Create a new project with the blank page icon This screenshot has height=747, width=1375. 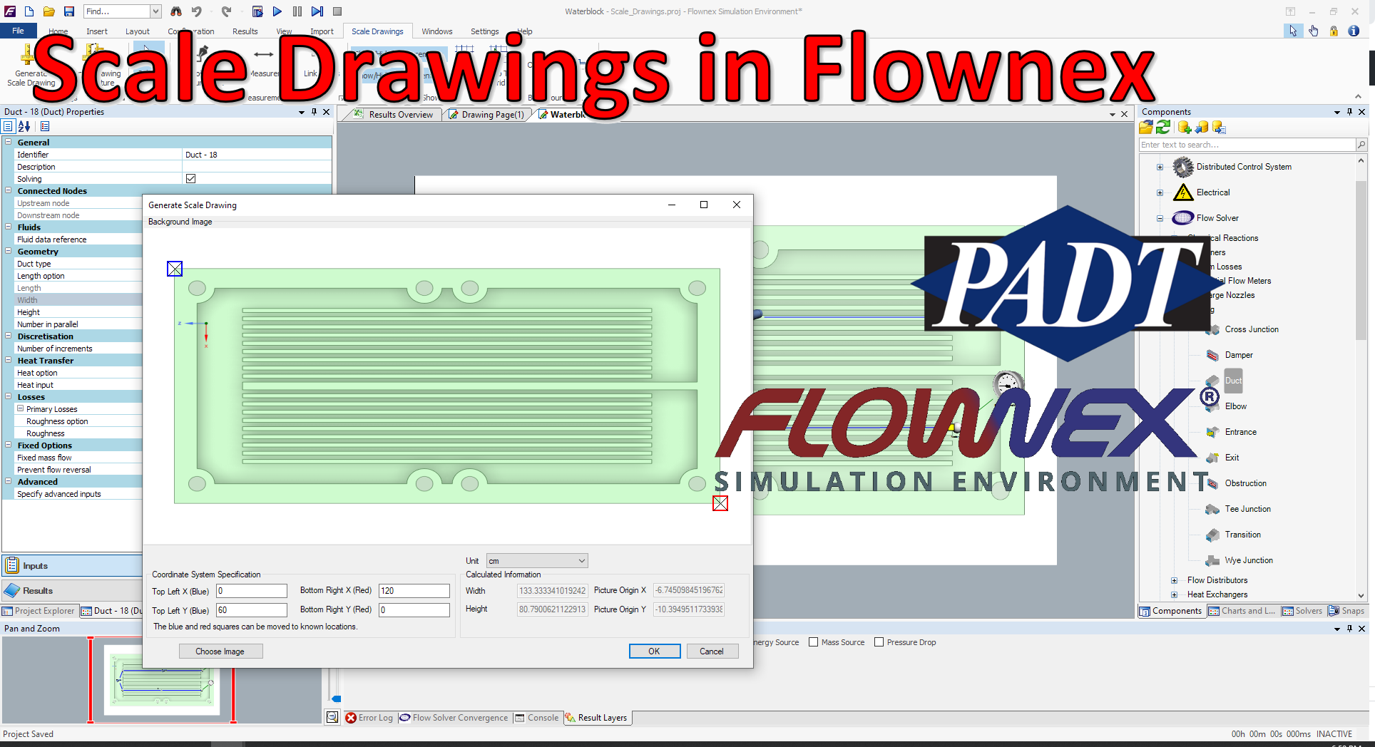click(29, 11)
